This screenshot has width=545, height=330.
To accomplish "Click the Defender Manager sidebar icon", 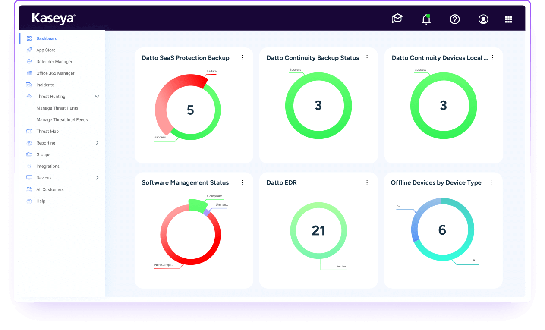I will 29,61.
